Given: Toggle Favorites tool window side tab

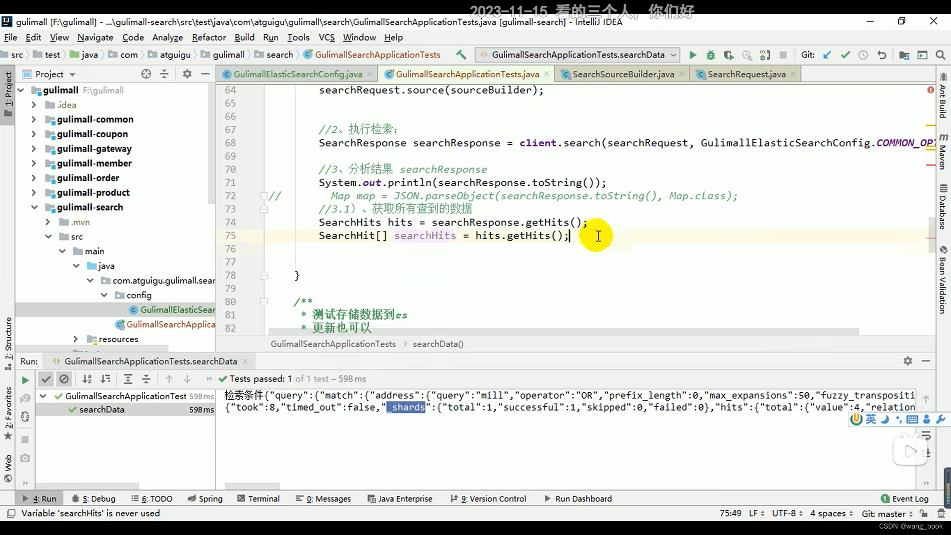Looking at the screenshot, I should 8,413.
